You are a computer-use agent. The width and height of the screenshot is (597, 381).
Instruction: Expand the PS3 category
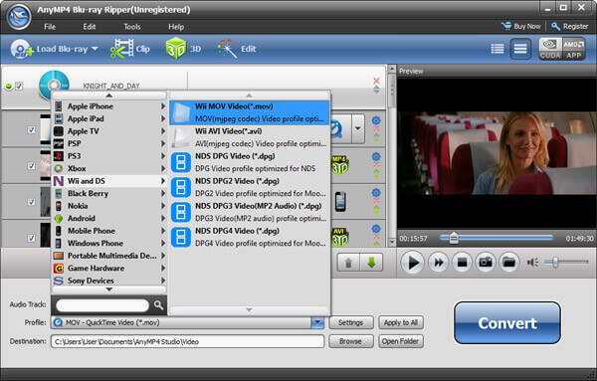click(x=109, y=156)
